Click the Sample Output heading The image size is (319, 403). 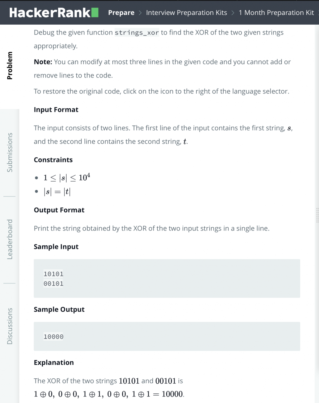59,309
